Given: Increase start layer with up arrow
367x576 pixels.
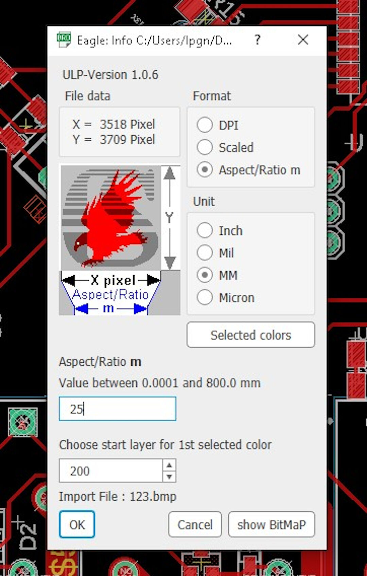Looking at the screenshot, I should click(169, 465).
